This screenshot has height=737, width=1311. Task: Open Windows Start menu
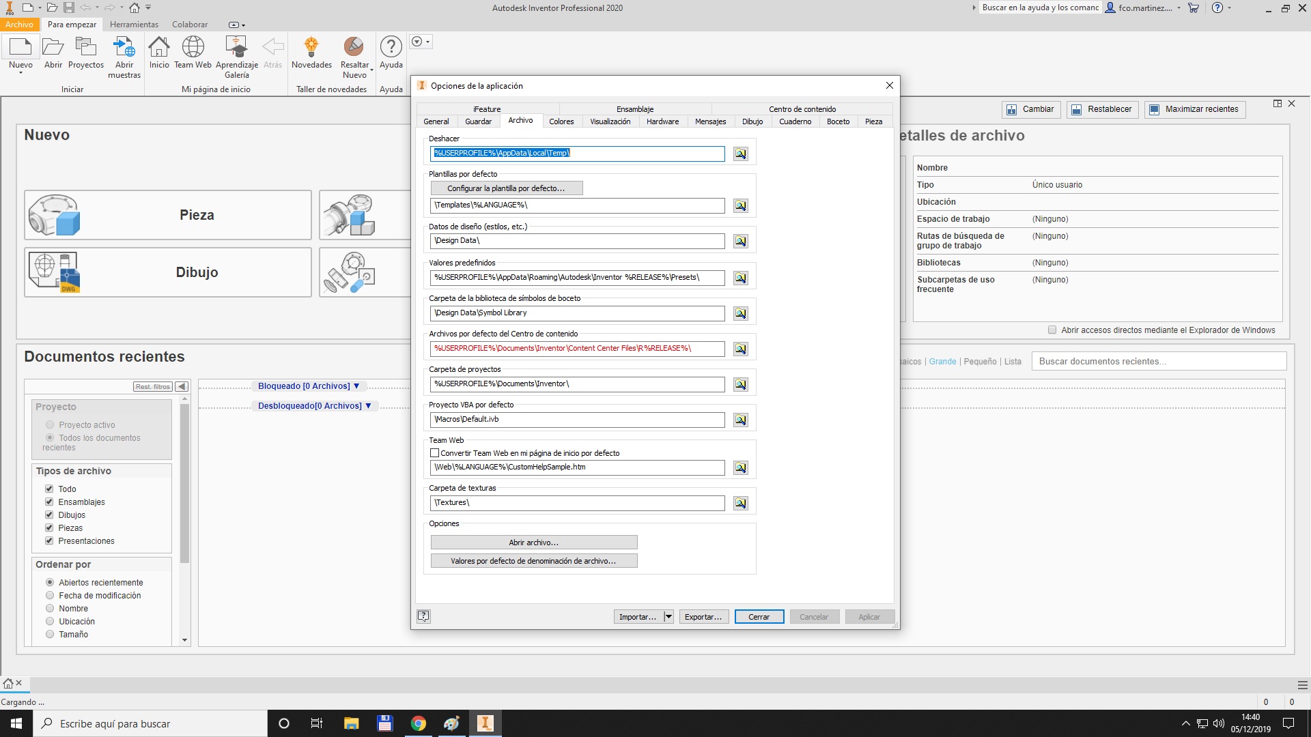pyautogui.click(x=16, y=723)
